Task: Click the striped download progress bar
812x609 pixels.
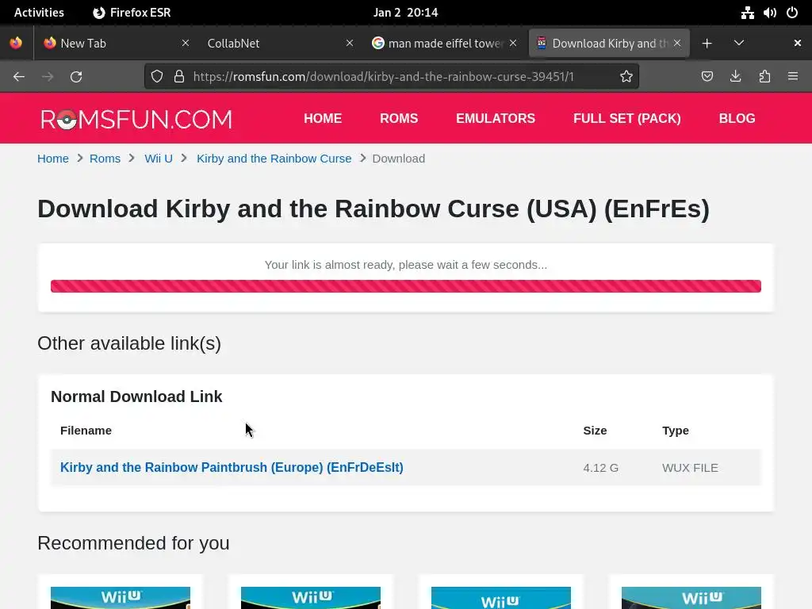Action: [406, 285]
